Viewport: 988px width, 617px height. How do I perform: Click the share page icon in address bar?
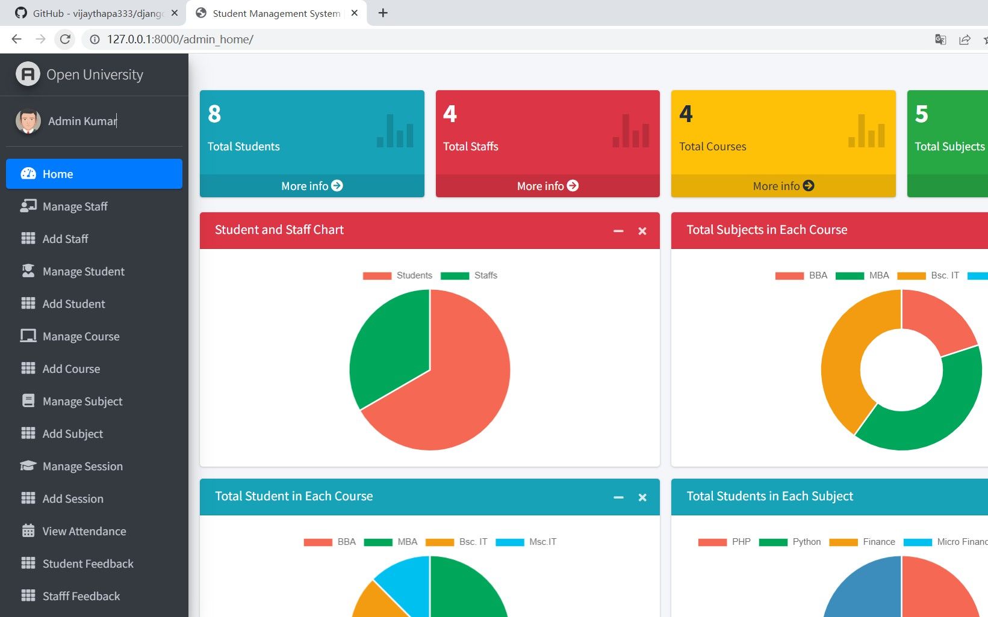965,39
